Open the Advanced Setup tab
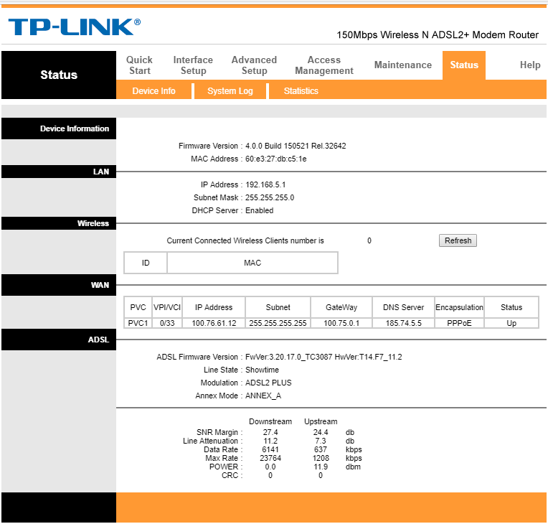Viewport: 548px width, 524px height. click(254, 65)
